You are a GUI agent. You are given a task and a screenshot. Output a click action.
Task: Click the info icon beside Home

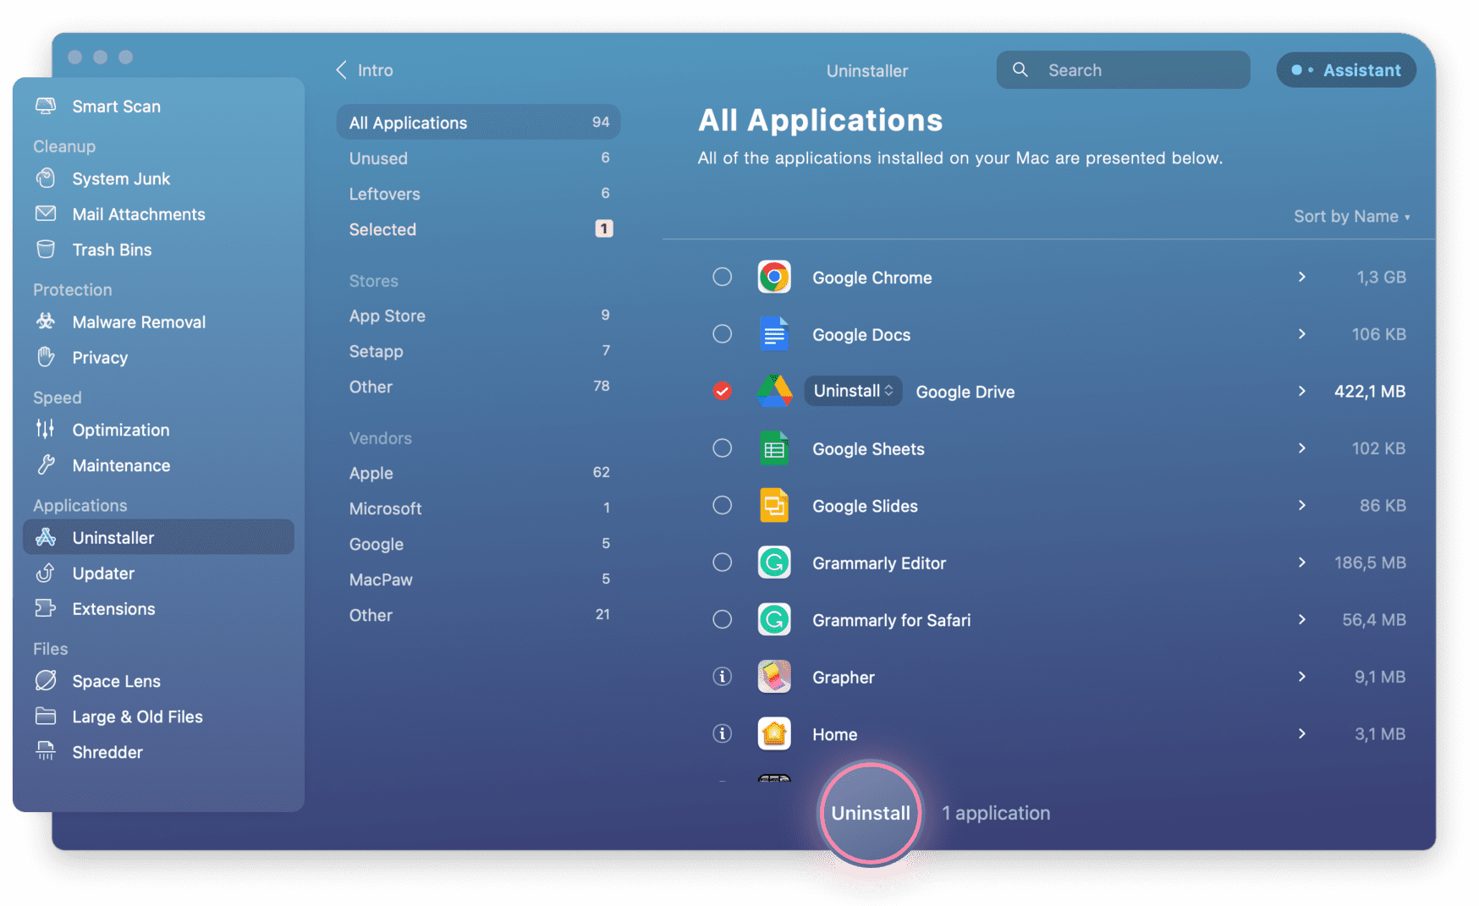click(722, 733)
